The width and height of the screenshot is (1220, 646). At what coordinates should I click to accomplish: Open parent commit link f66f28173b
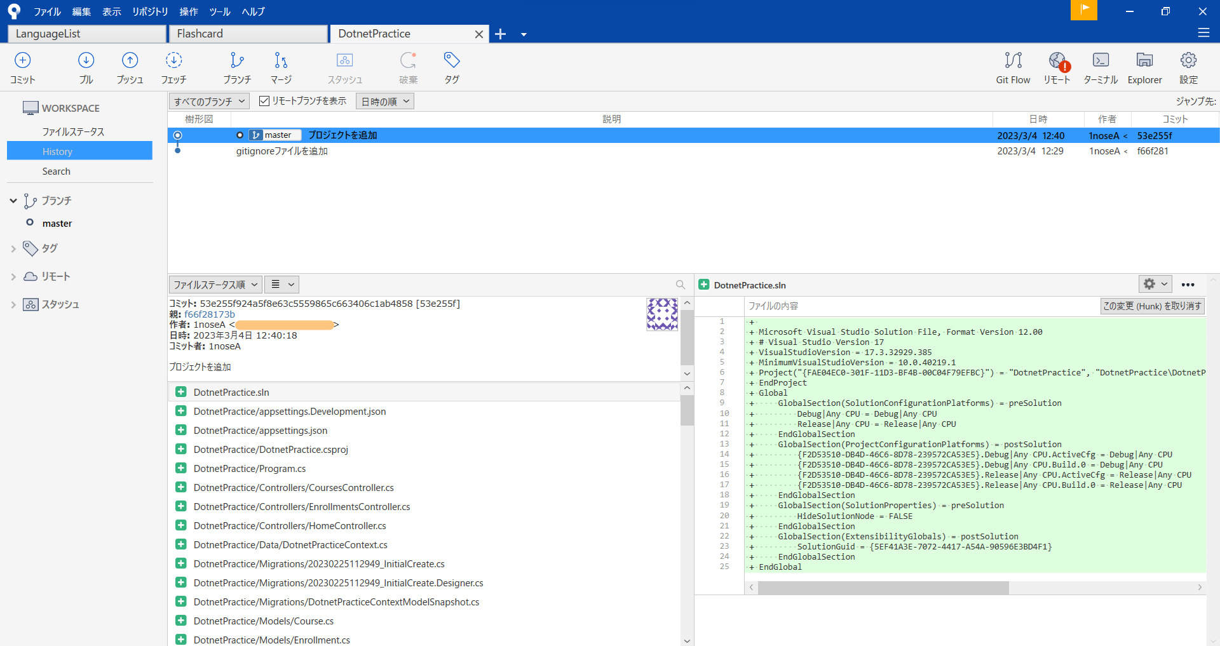coord(210,314)
